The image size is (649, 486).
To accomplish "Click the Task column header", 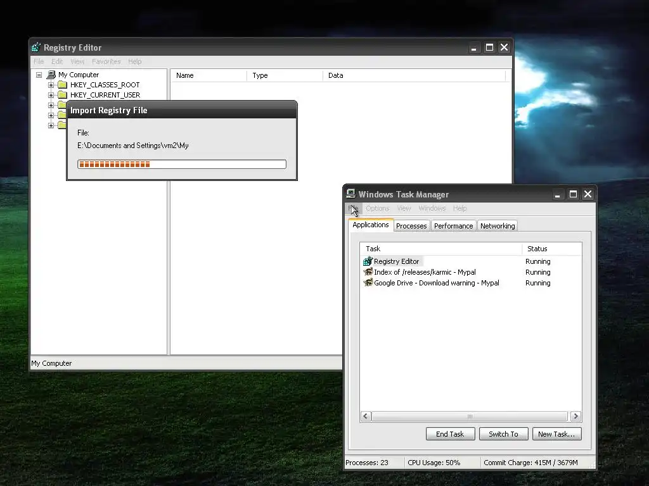I will click(x=441, y=249).
